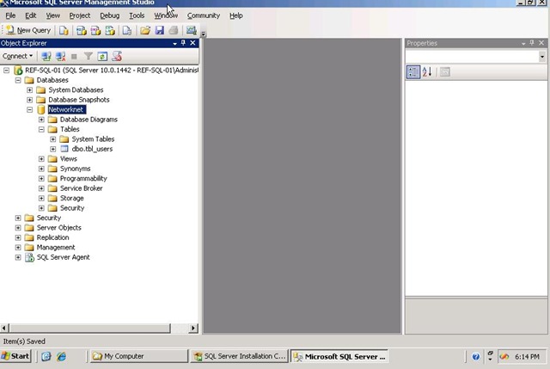Click the Windows Start button

pos(15,356)
